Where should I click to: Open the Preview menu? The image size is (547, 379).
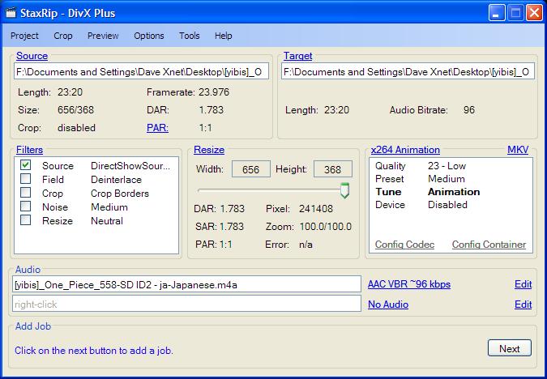[x=103, y=36]
